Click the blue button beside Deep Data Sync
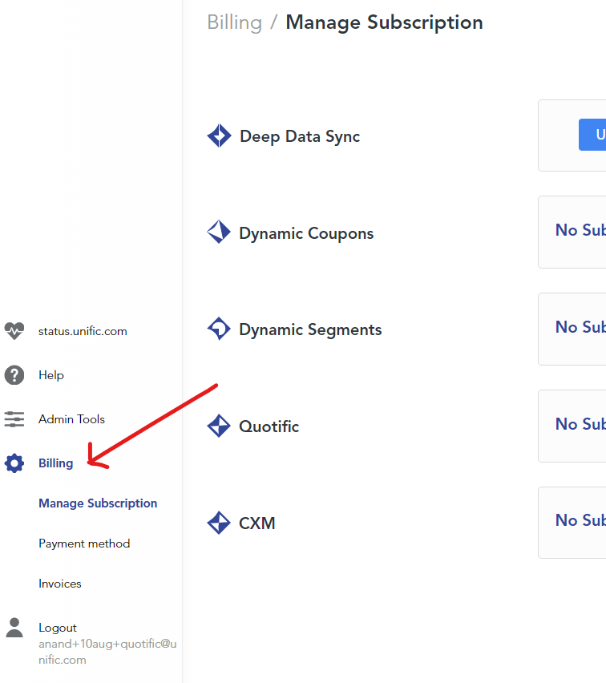Screen dimensions: 606x683 pos(593,135)
